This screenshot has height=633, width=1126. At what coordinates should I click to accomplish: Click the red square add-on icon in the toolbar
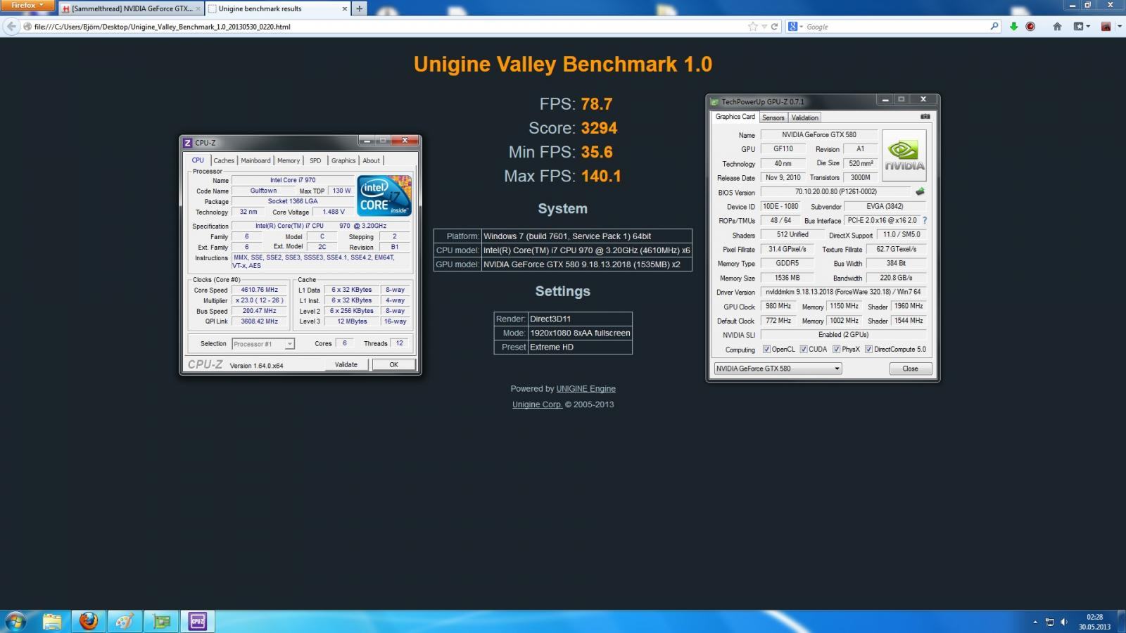click(1106, 27)
